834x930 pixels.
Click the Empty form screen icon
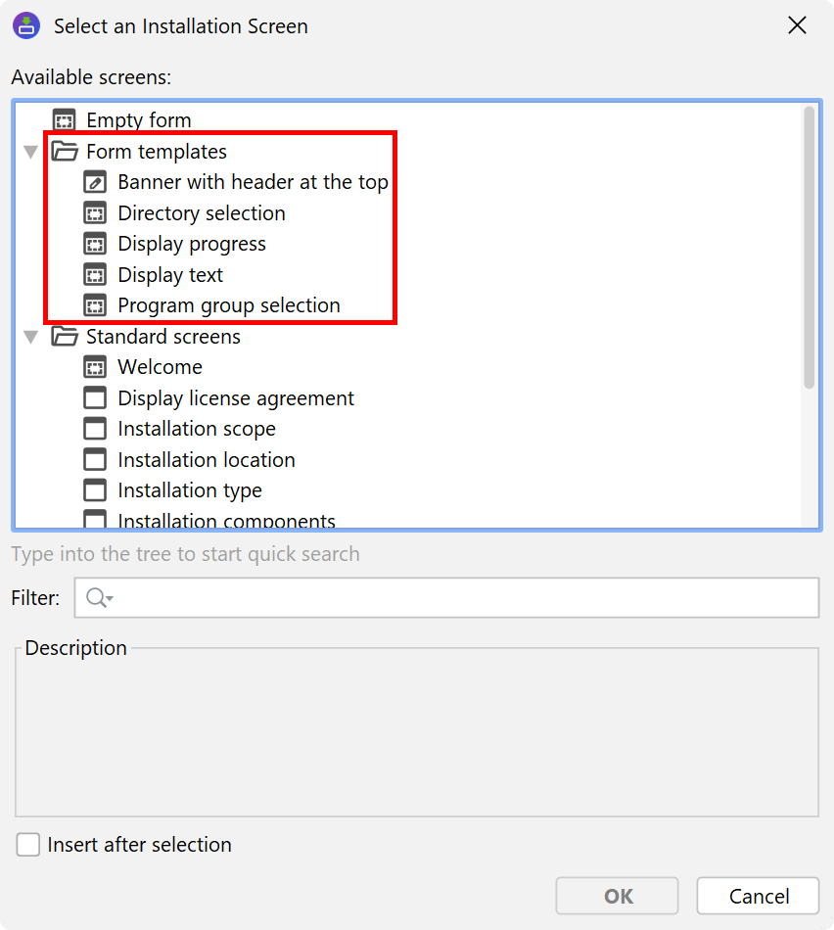(x=65, y=120)
